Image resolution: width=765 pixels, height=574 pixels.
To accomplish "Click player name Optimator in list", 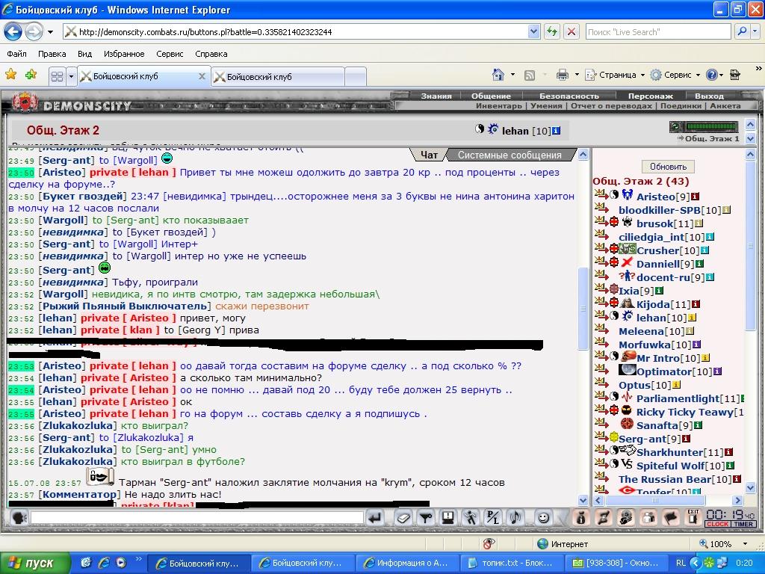I will point(663,371).
